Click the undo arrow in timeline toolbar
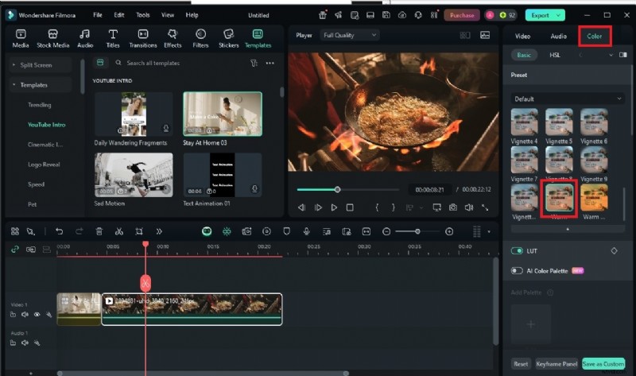Image resolution: width=636 pixels, height=376 pixels. click(59, 231)
